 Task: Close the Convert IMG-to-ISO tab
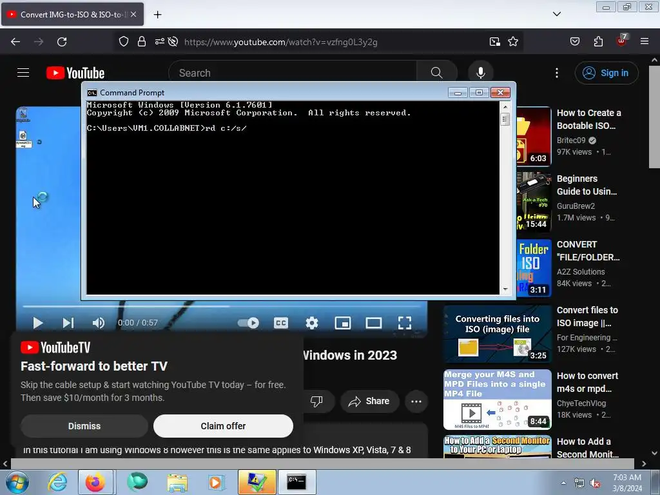coord(133,14)
